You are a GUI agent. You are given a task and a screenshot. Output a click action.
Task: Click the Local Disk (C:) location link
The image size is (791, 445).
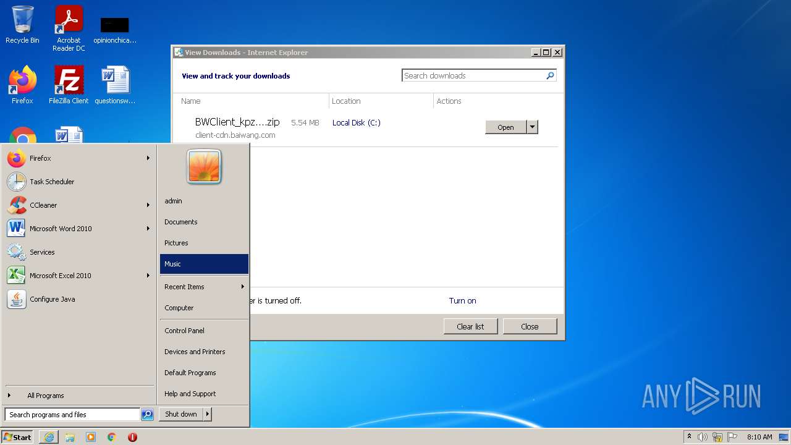pyautogui.click(x=357, y=123)
